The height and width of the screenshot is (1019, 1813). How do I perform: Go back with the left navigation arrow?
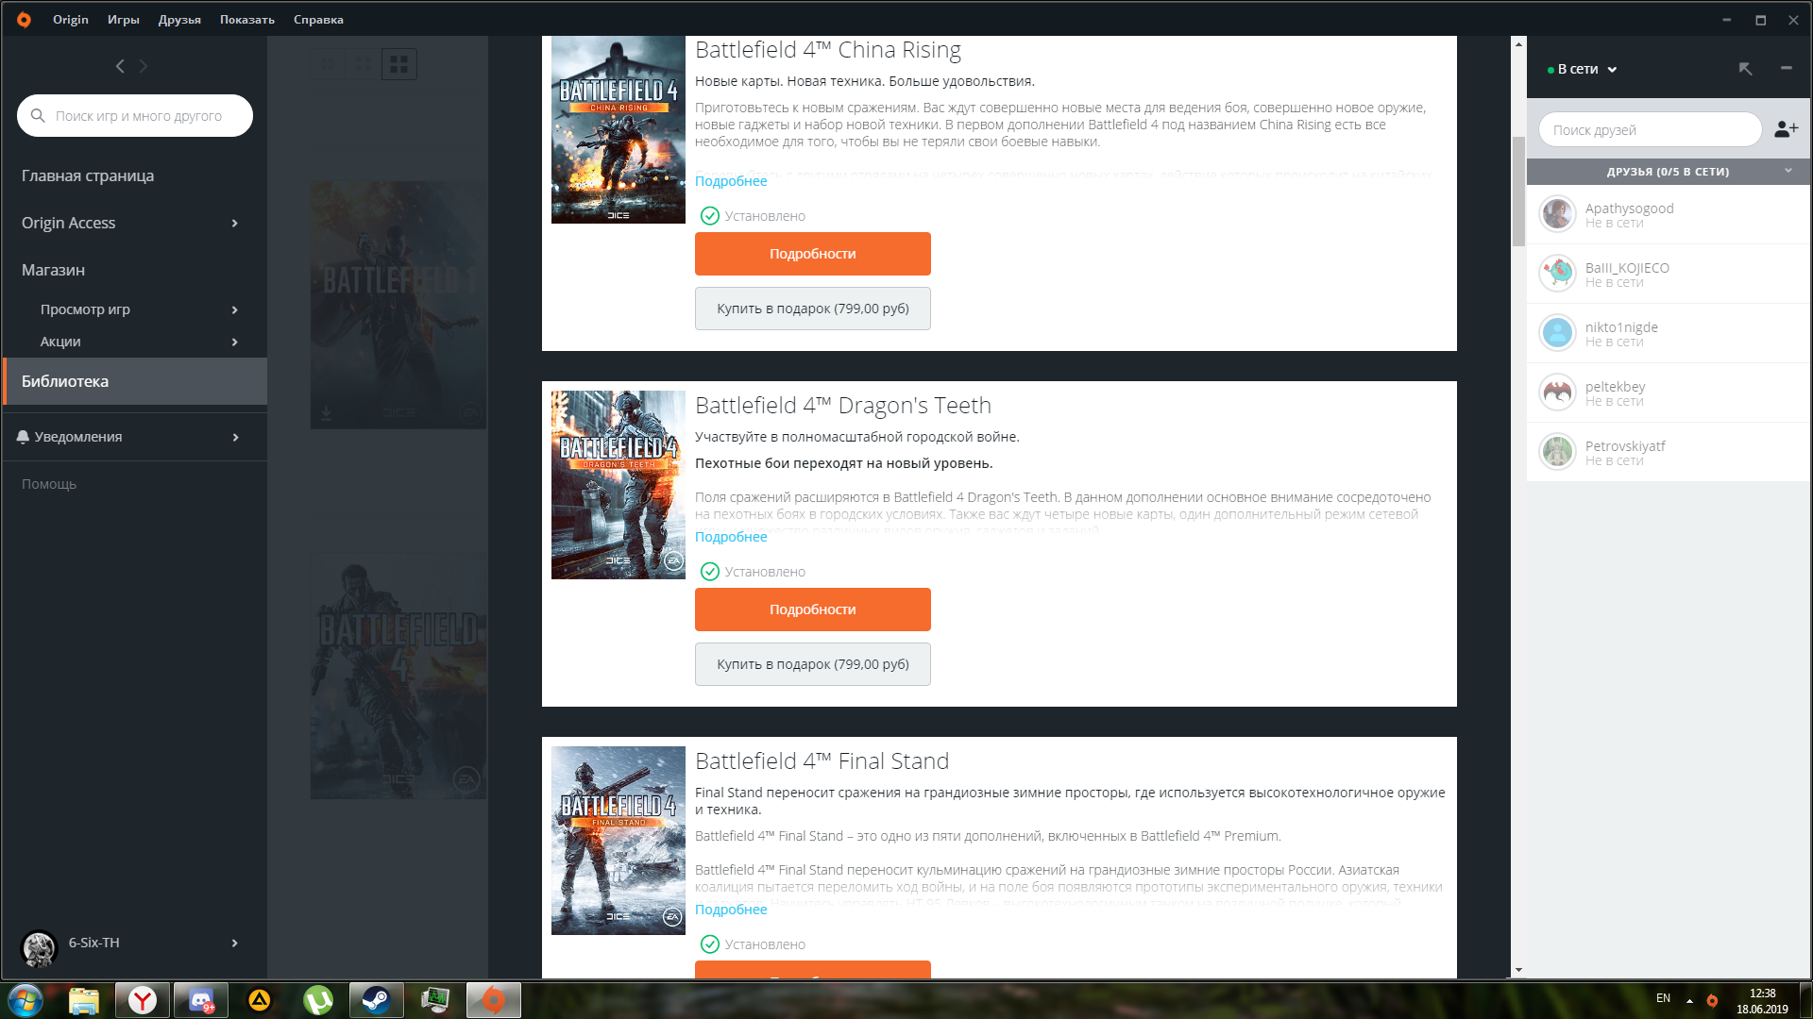120,66
